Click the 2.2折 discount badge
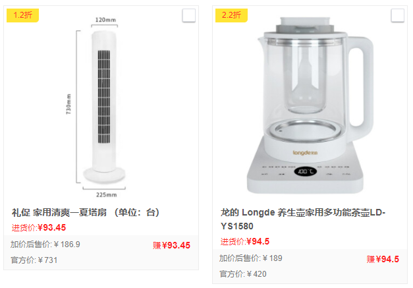The image size is (413, 288). 231,15
